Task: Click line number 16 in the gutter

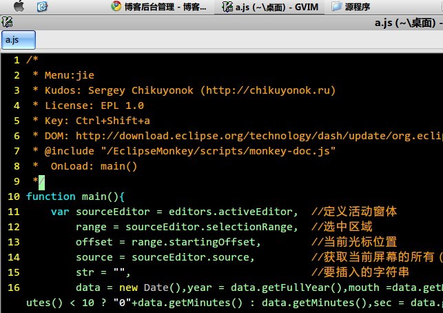Action: [x=14, y=287]
